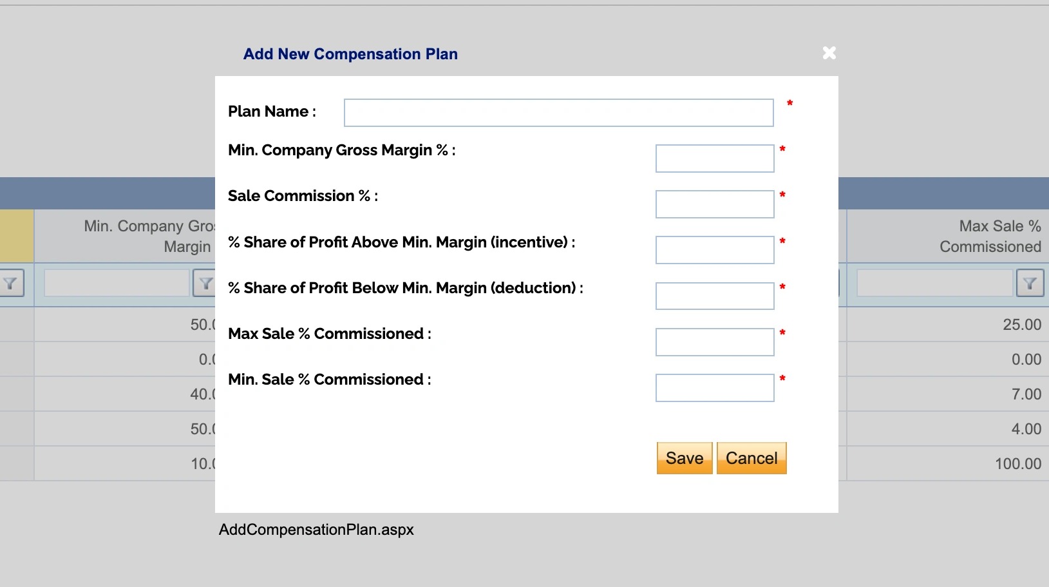The image size is (1049, 587).
Task: Click into Sale Commission % input
Action: [715, 204]
